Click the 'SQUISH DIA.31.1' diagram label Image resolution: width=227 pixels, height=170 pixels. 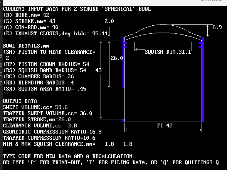point(168,52)
